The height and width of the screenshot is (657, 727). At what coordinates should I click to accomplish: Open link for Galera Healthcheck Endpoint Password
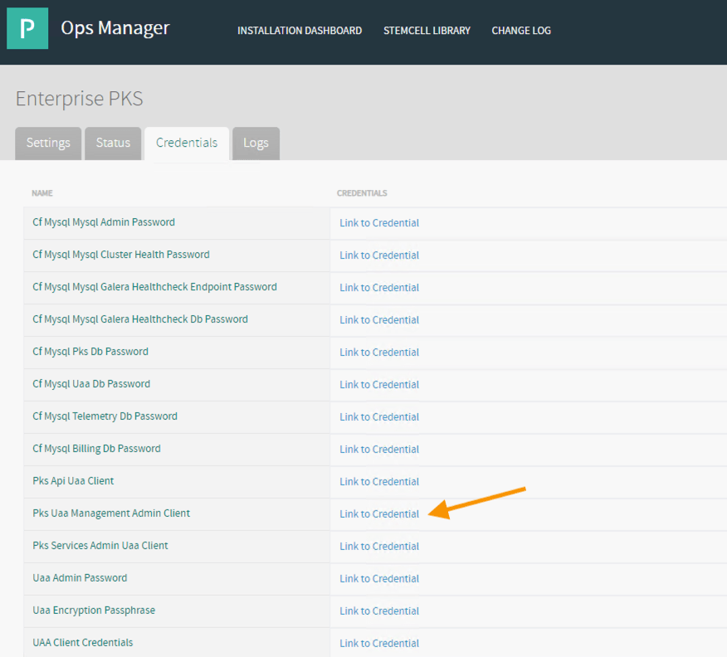379,288
